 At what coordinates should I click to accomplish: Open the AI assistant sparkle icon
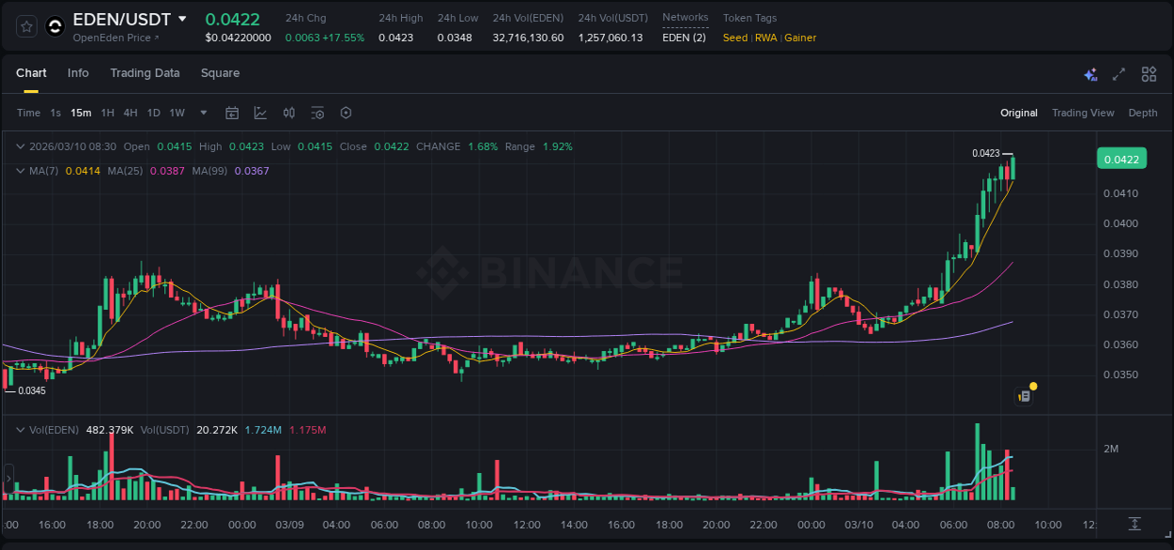[x=1090, y=73]
